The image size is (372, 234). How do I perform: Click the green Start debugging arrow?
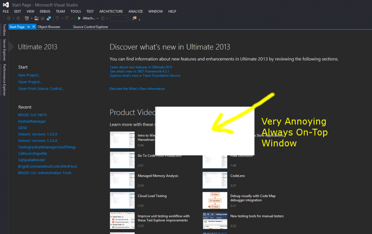point(79,18)
